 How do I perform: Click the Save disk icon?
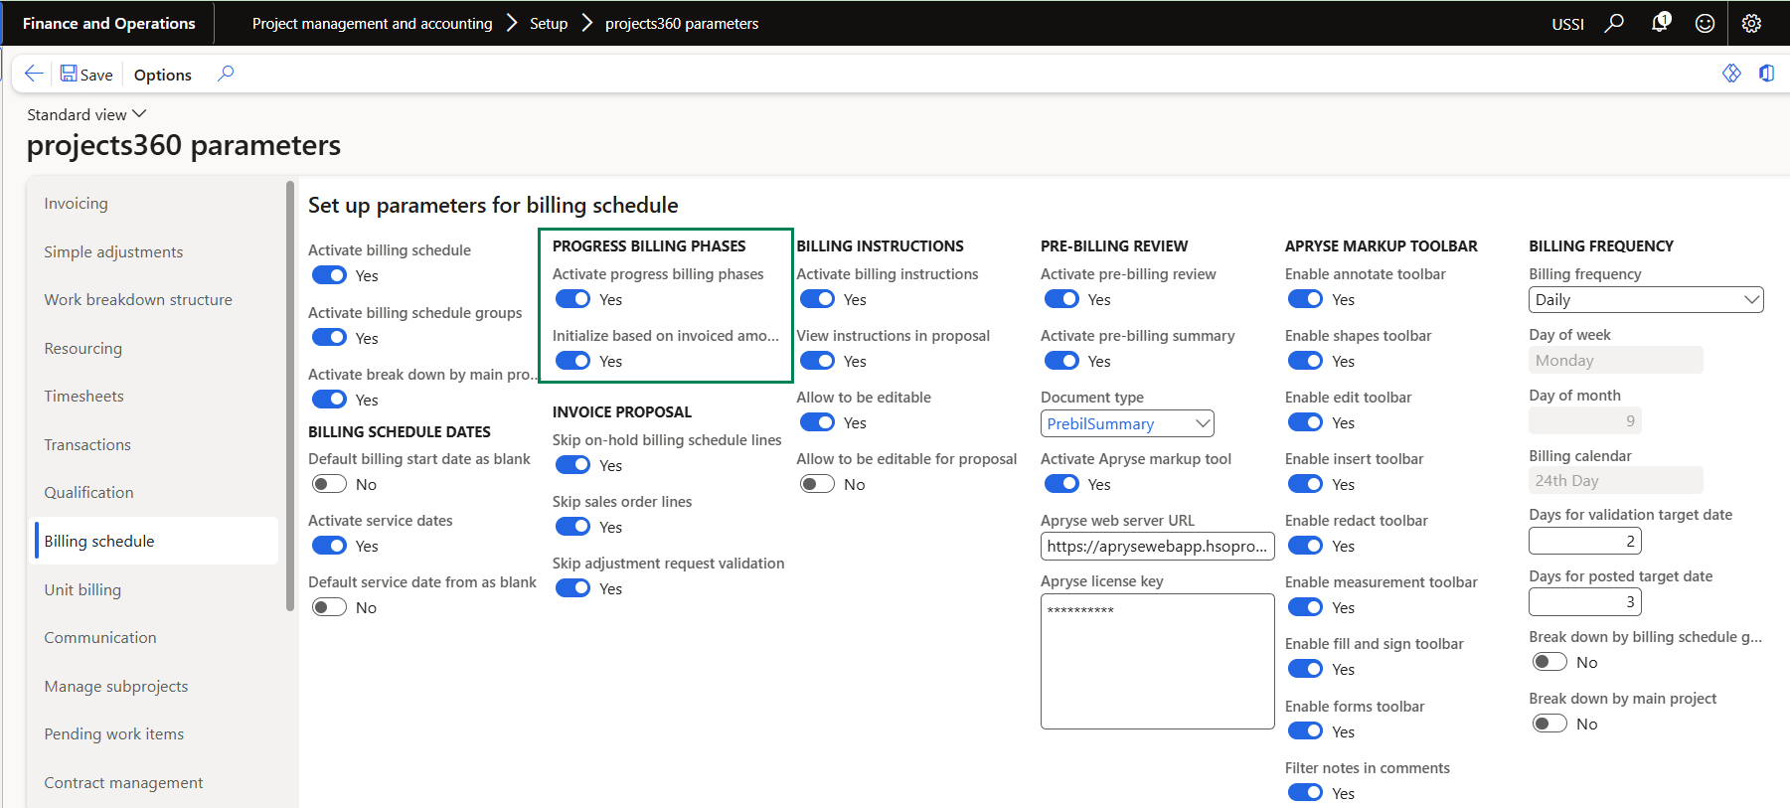click(69, 74)
